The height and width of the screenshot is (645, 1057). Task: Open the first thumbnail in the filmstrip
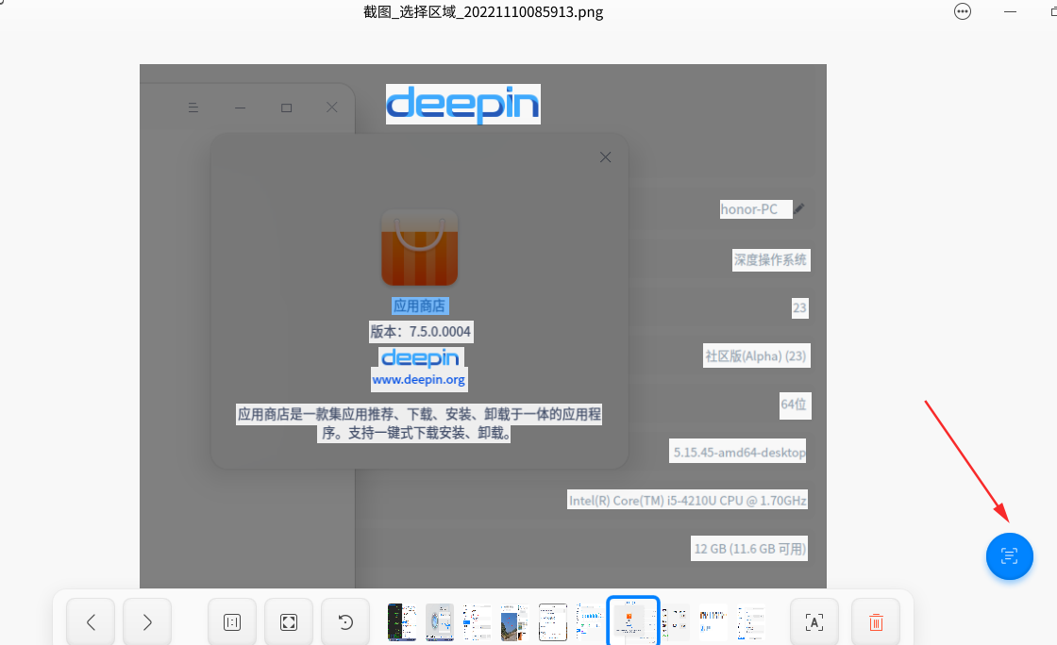coord(402,621)
